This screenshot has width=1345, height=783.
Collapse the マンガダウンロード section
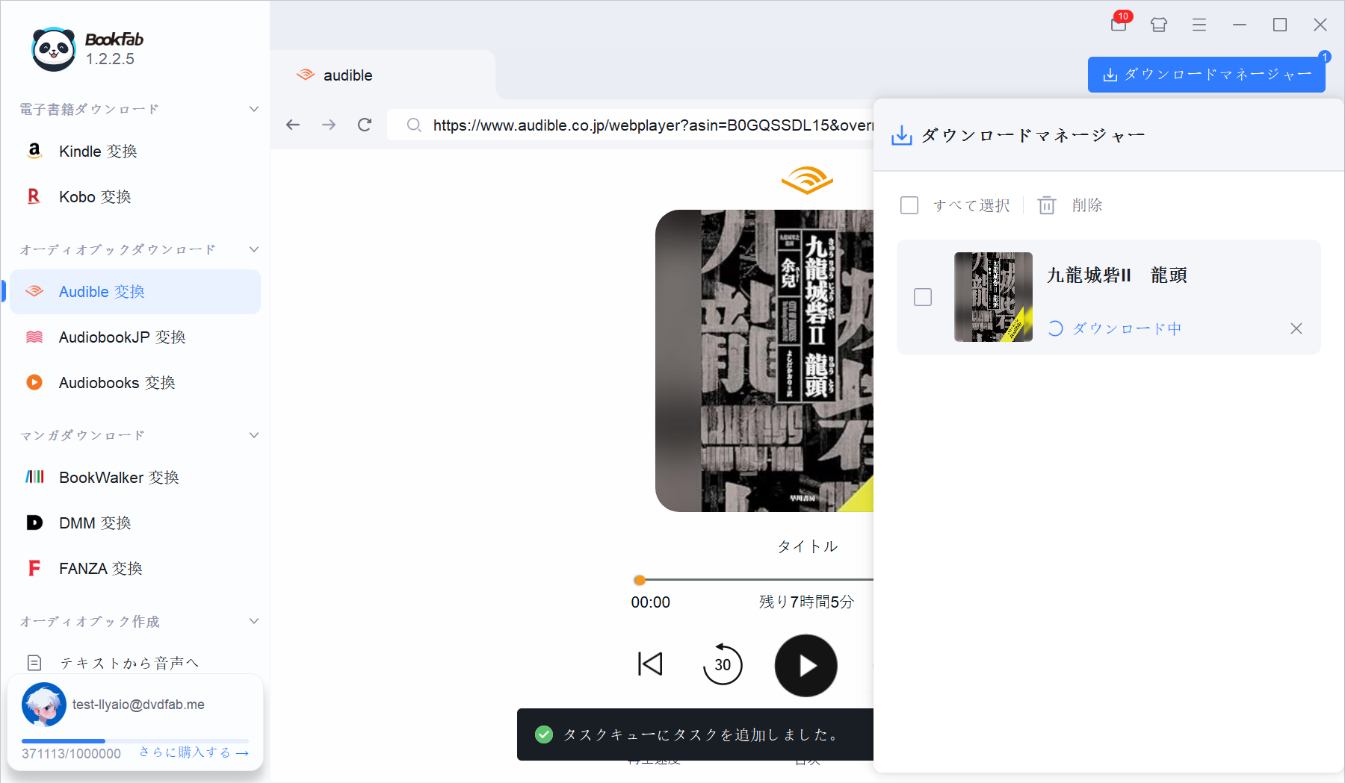(x=254, y=434)
